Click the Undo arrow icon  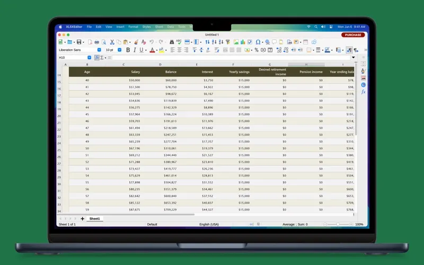pyautogui.click(x=152, y=42)
